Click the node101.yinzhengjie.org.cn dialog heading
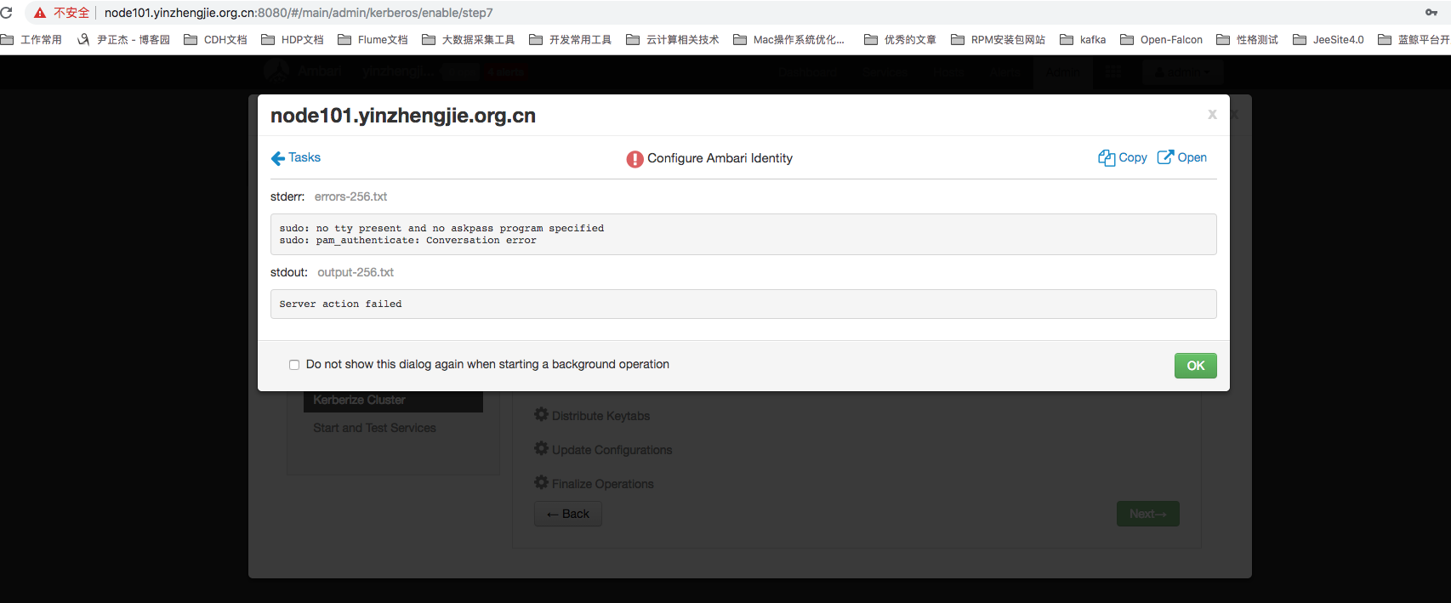The height and width of the screenshot is (603, 1451). (403, 116)
